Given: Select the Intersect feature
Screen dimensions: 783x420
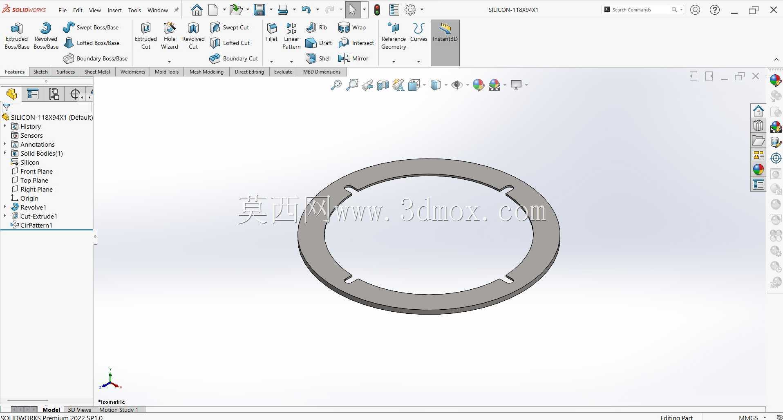Looking at the screenshot, I should coord(356,43).
